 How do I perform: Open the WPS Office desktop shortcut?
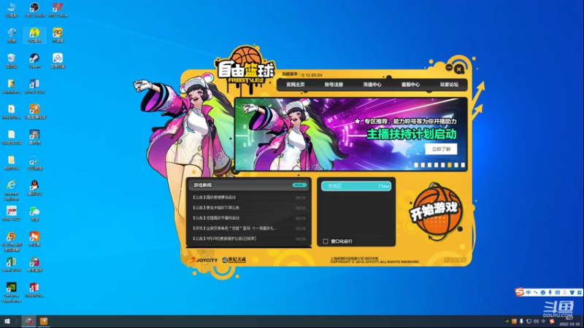coord(58,9)
